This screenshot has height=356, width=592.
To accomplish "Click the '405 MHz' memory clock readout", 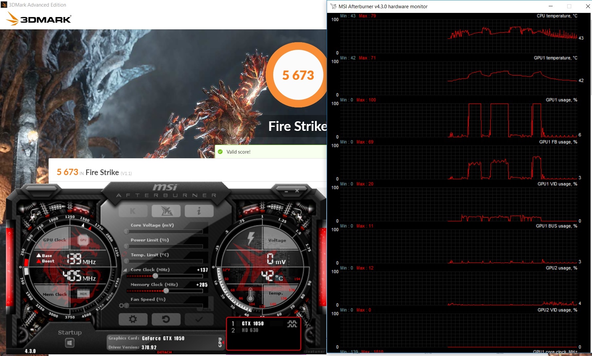I will pos(79,276).
